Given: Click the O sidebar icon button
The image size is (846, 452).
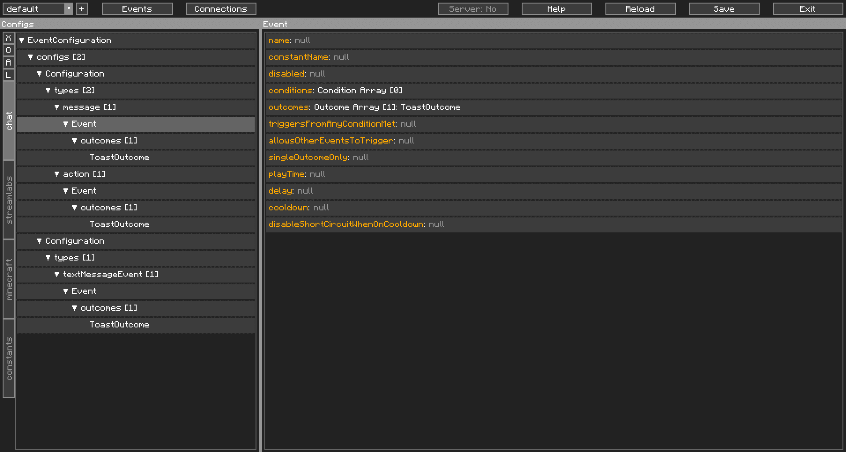Looking at the screenshot, I should point(8,50).
